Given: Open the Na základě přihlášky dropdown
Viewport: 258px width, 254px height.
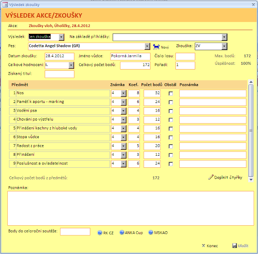Looking at the screenshot, I should 224,37.
